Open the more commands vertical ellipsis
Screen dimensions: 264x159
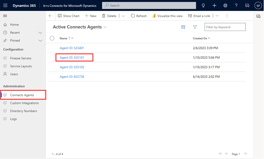(x=227, y=16)
